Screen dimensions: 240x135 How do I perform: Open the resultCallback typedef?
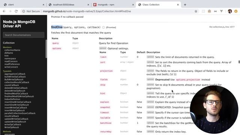(12, 116)
